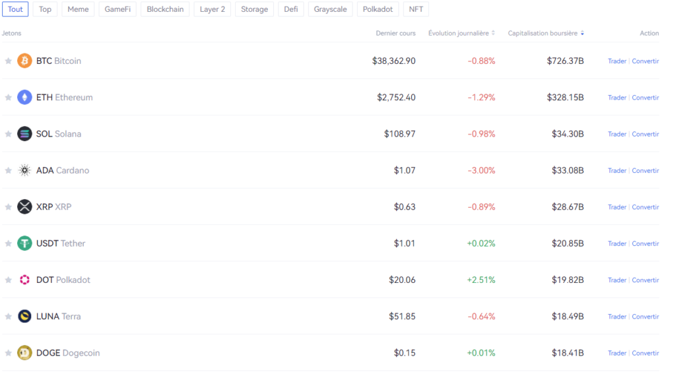
Task: Click the Jetons column header
Action: [12, 33]
